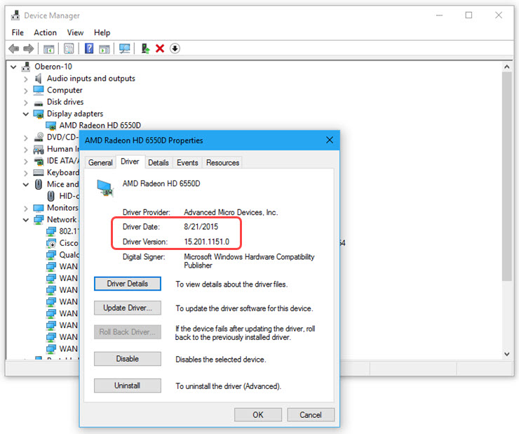Click Advanced Micro Devices, Inc. provider text
Screen dimensions: 519x434
(231, 212)
